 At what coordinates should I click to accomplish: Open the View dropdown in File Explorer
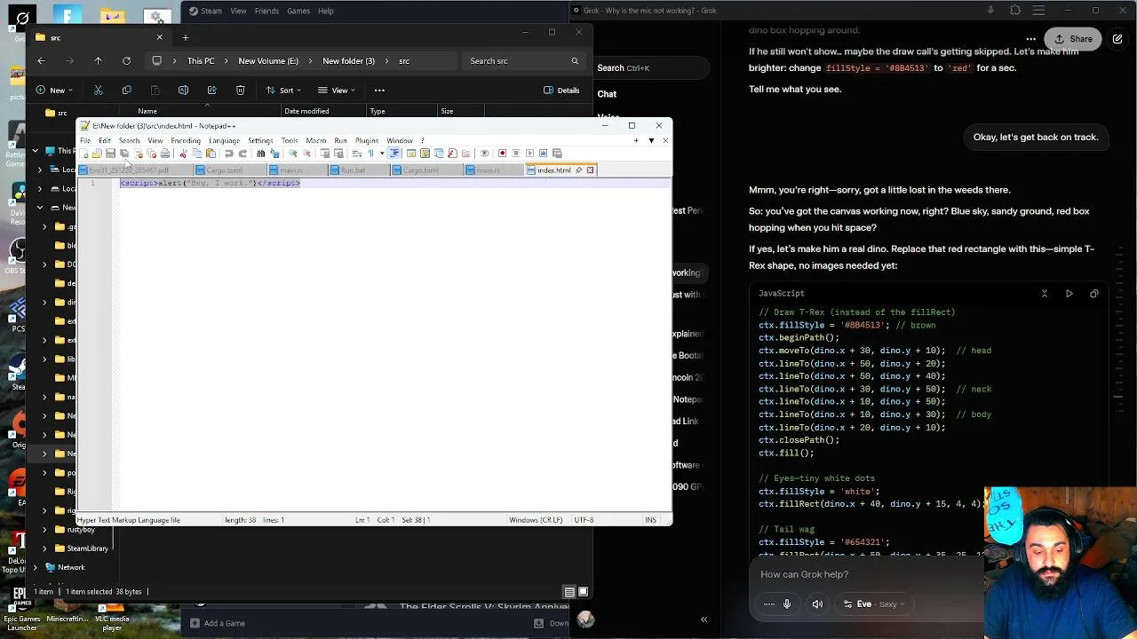[337, 90]
